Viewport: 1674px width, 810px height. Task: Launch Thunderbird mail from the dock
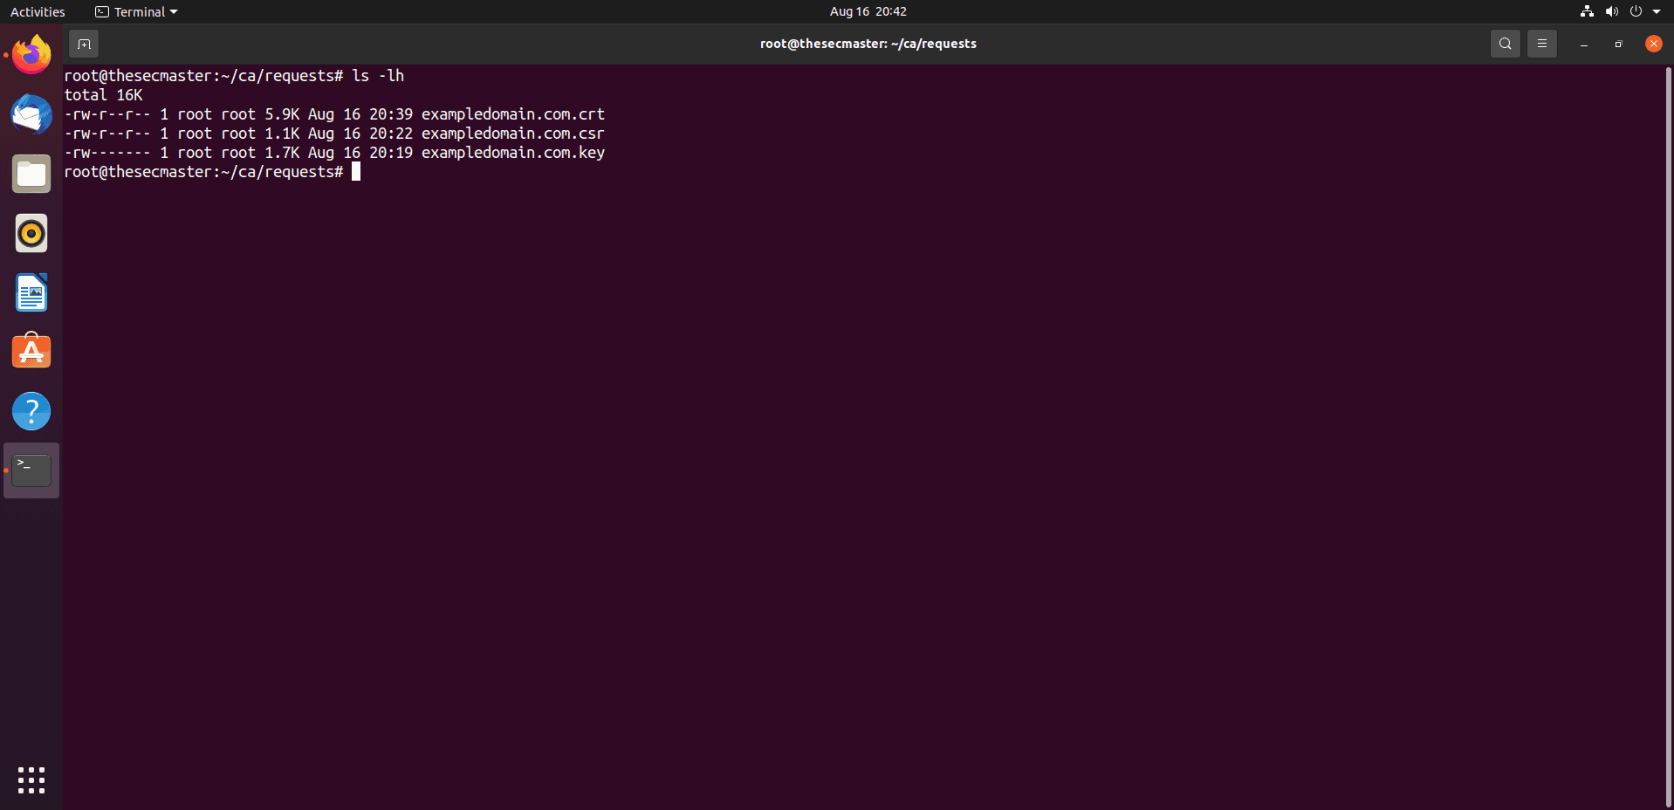click(31, 114)
